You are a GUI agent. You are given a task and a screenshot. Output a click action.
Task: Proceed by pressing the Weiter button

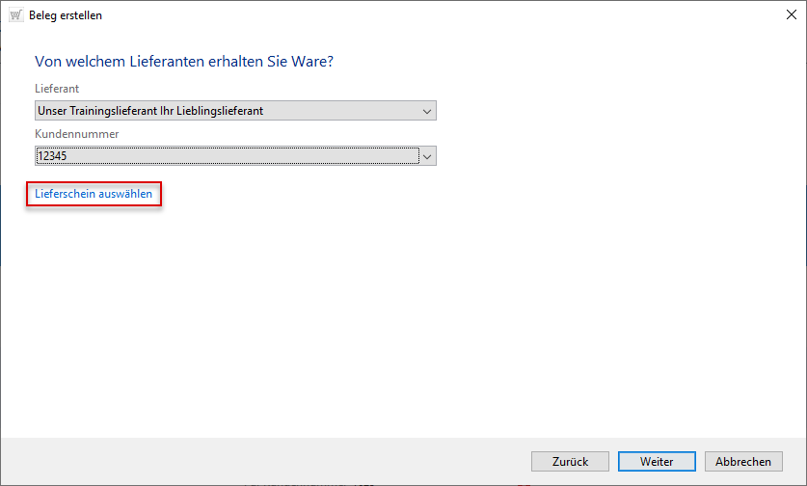click(657, 462)
